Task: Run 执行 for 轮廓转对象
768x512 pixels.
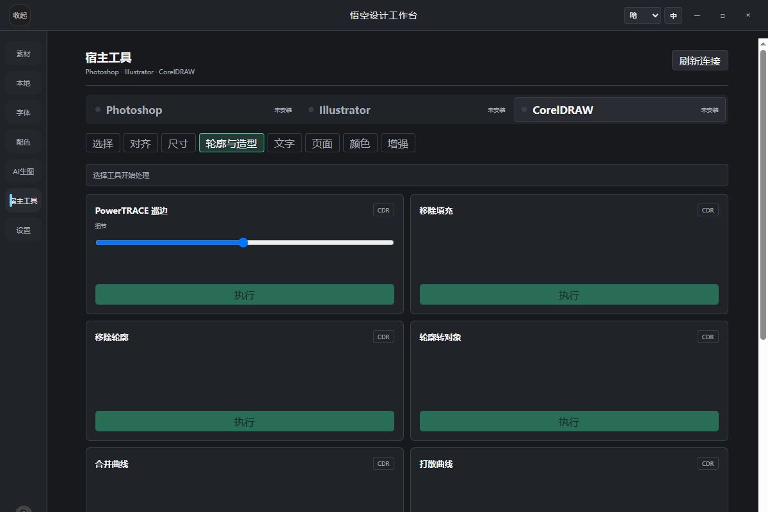Action: [x=569, y=421]
